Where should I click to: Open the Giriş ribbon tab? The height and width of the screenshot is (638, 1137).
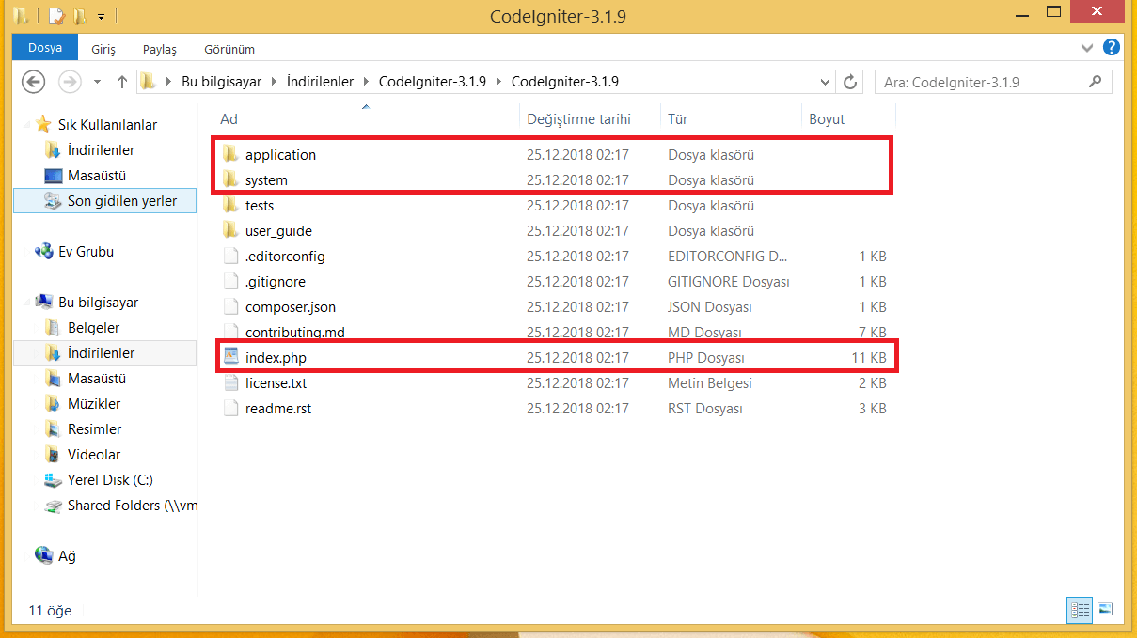pos(103,49)
